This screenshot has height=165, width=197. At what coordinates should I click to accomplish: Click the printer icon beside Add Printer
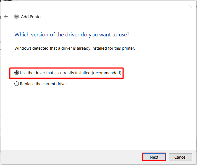point(17,17)
